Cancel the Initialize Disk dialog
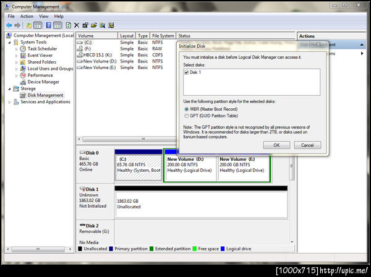 pyautogui.click(x=307, y=145)
